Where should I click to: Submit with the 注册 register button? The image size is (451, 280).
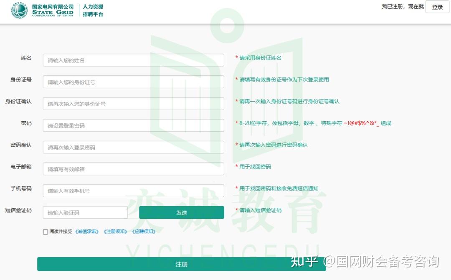point(182,264)
